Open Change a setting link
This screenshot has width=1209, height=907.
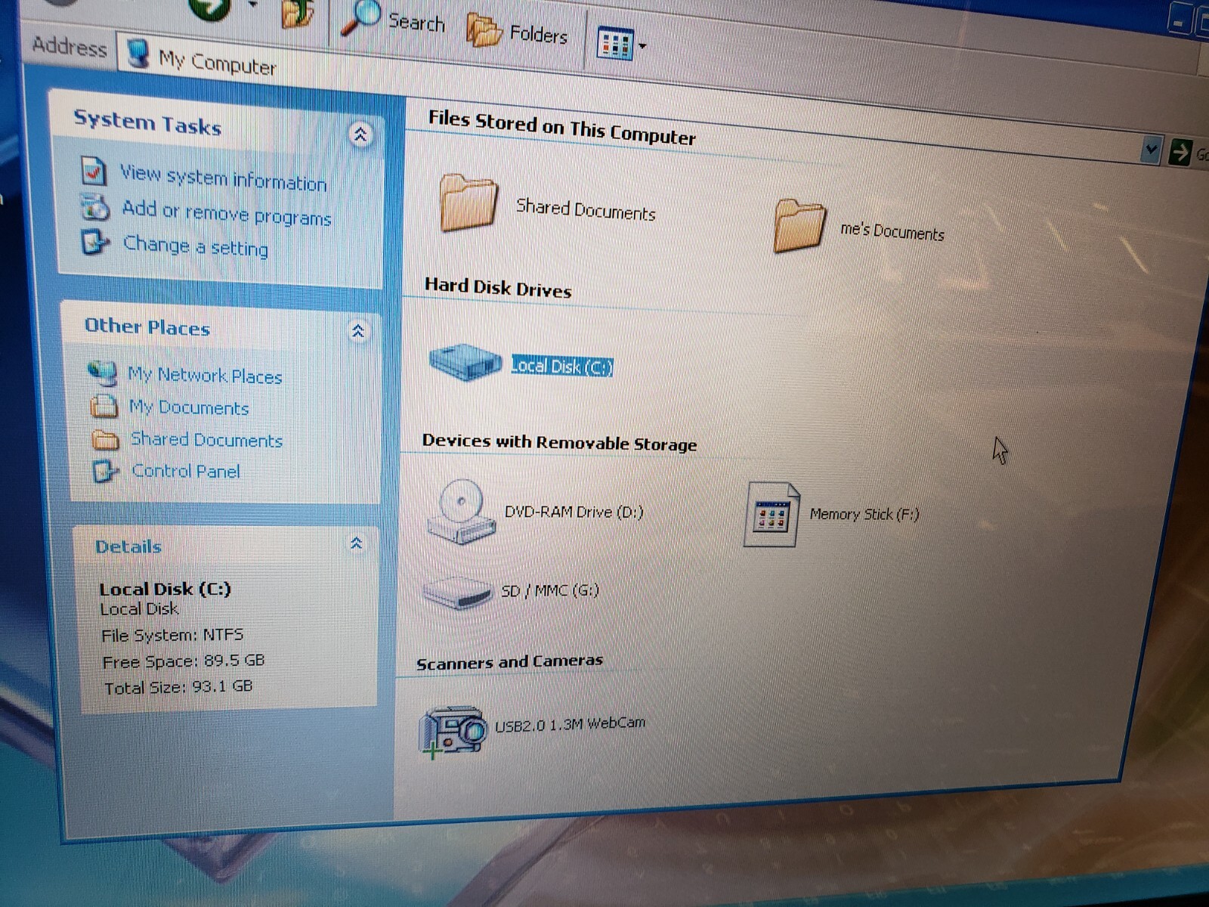pos(196,246)
